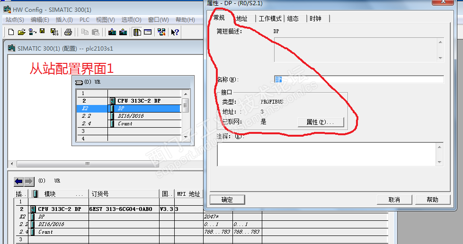
Task: Click the 确定 button
Action: [x=227, y=200]
